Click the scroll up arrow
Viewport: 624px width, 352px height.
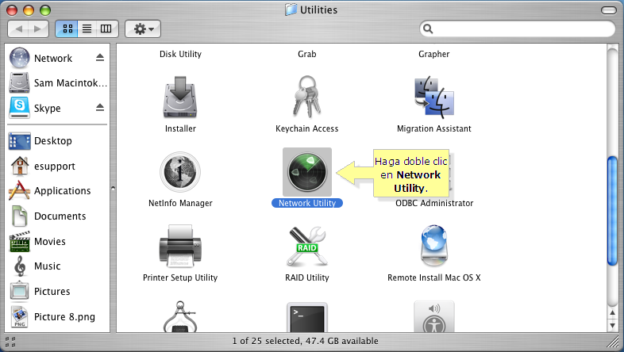(x=612, y=312)
